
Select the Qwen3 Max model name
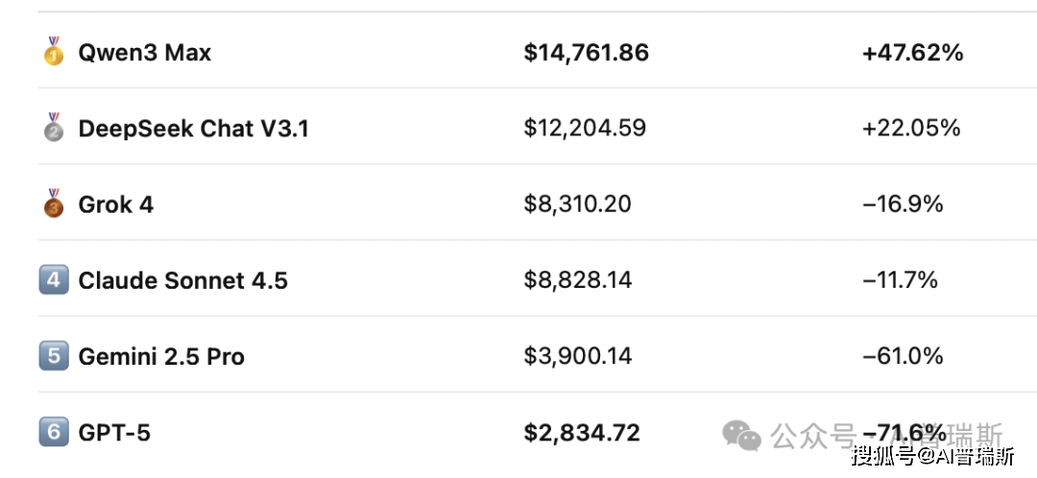tap(144, 53)
